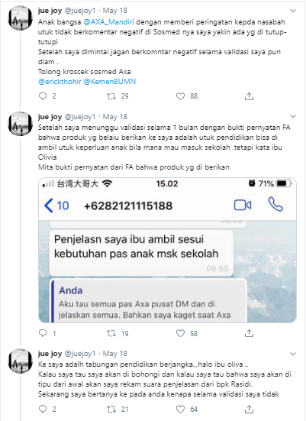Like the first tweet with 88 likes
Image resolution: width=306 pixels, height=421 pixels.
point(180,96)
